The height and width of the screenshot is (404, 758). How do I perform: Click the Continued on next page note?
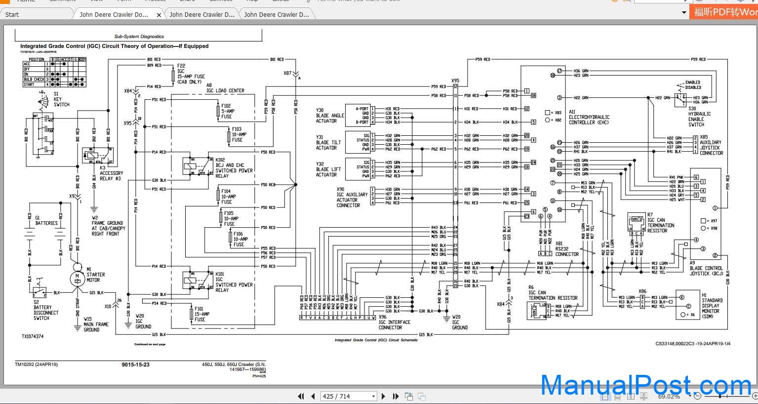(x=150, y=344)
